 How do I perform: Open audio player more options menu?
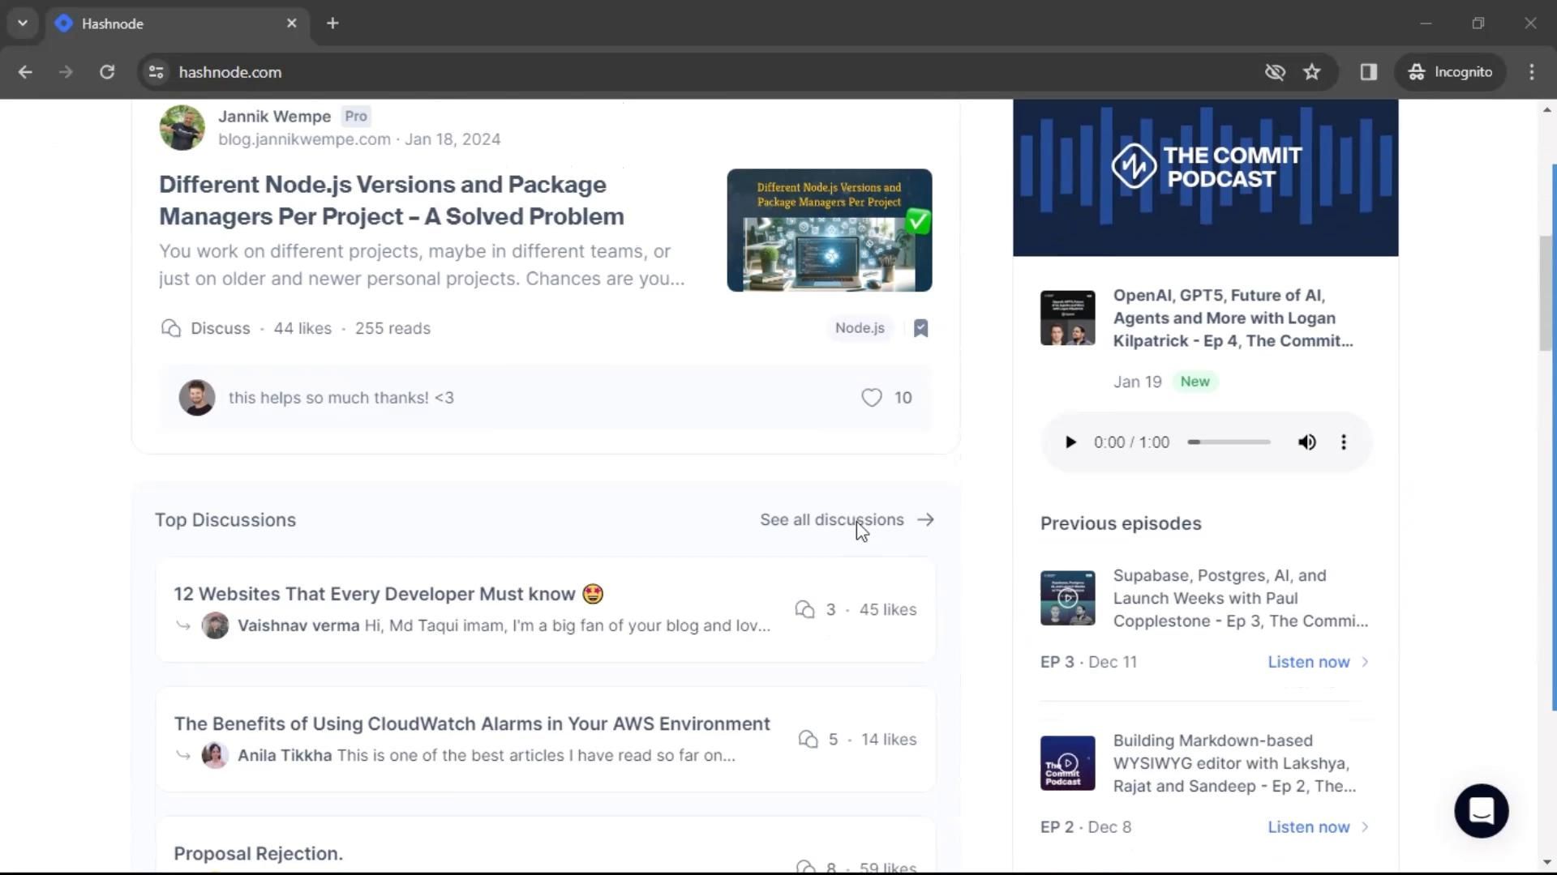coord(1344,442)
